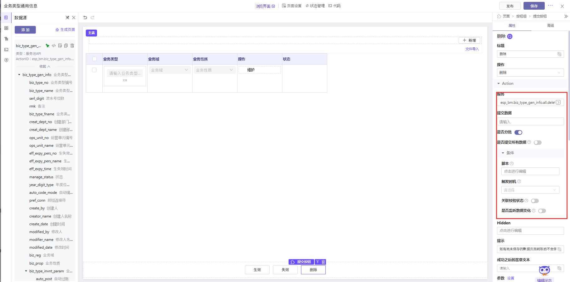Screen dimensions: 570x282
Task: Click the copy icon for biz_type_gen datasource
Action: pos(66,46)
